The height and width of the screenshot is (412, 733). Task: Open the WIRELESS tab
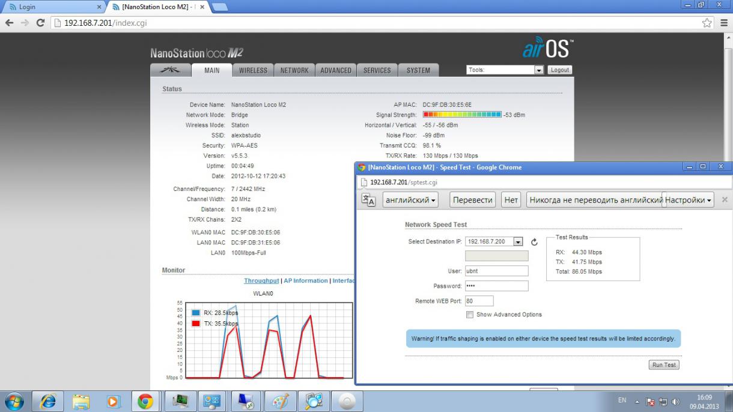(253, 70)
